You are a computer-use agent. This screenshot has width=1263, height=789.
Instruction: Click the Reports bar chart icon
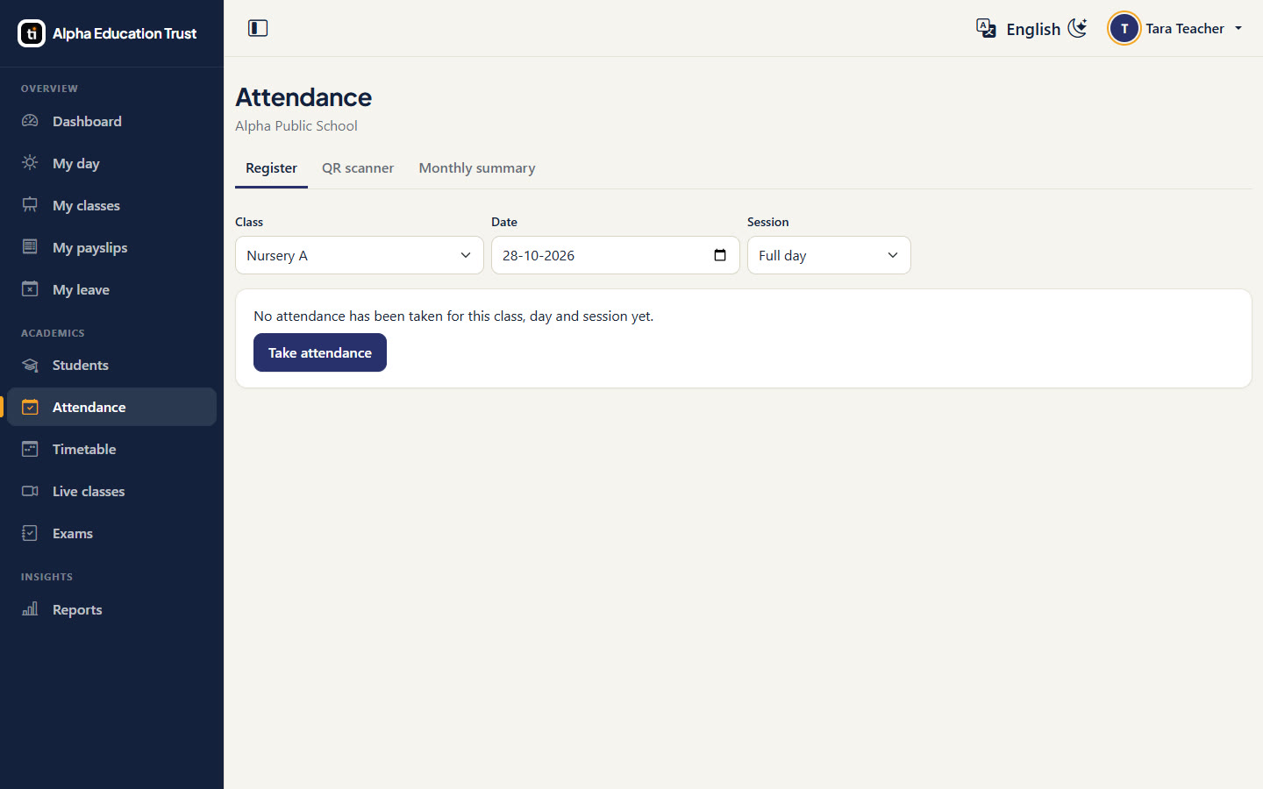30,609
